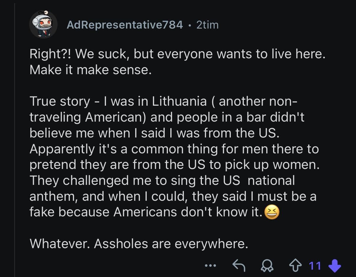356x277 pixels.
Task: Visit the AdRepresentative784 username profile link
Action: [125, 25]
